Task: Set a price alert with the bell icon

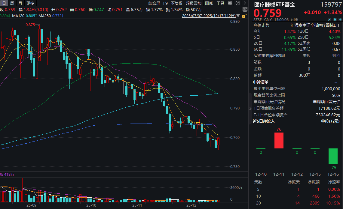Action: [335, 19]
